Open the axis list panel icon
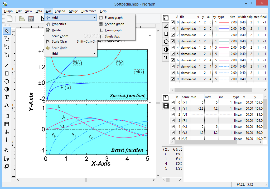 coord(166,98)
